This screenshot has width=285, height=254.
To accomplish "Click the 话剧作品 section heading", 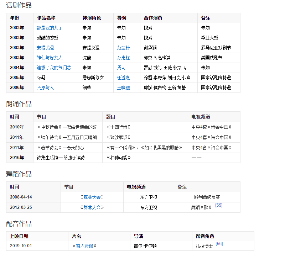I will pos(19,5).
